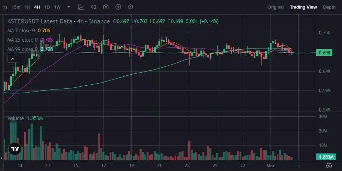Collapse the indicator legend with chevron button

13,59
